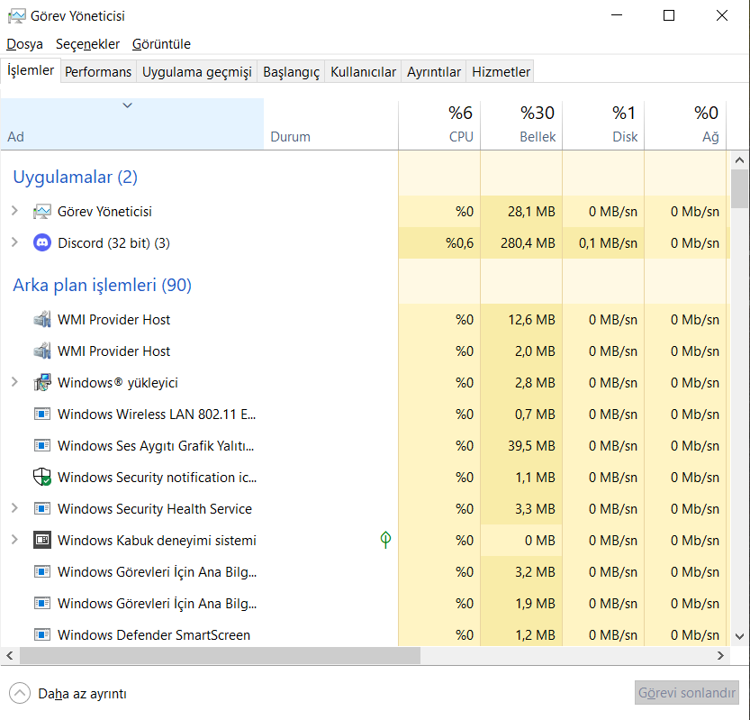Switch to the Başlangıç tab
Viewport: 750px width, 720px height.
pos(291,72)
